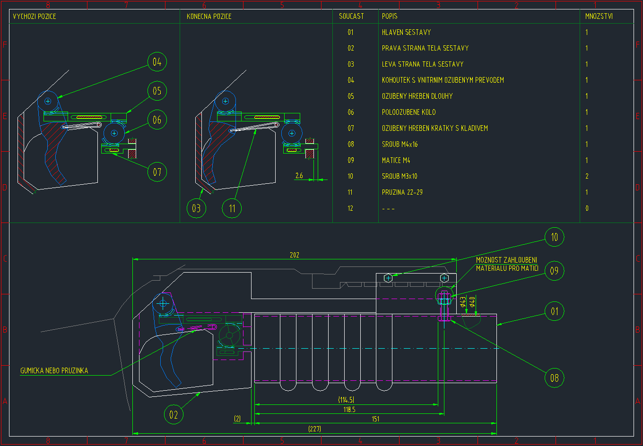Select balloon 03 under the KONECNA POZICE view
This screenshot has width=643, height=446.
tap(196, 208)
